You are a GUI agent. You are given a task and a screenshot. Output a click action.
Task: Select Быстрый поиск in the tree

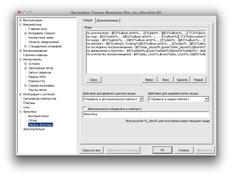[x=38, y=116]
